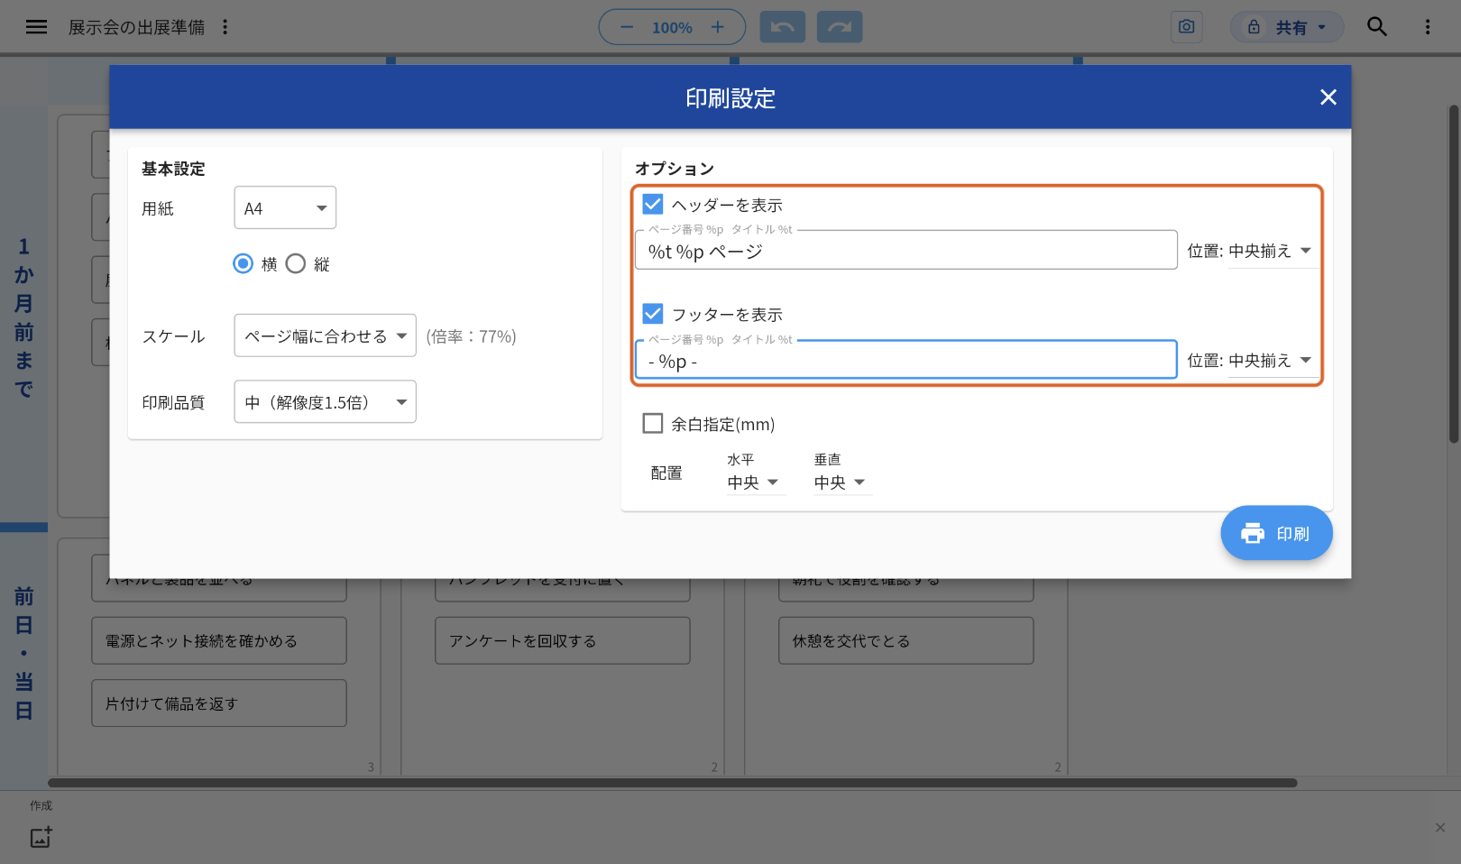Click the undo arrow button
1461x864 pixels.
coord(783,27)
